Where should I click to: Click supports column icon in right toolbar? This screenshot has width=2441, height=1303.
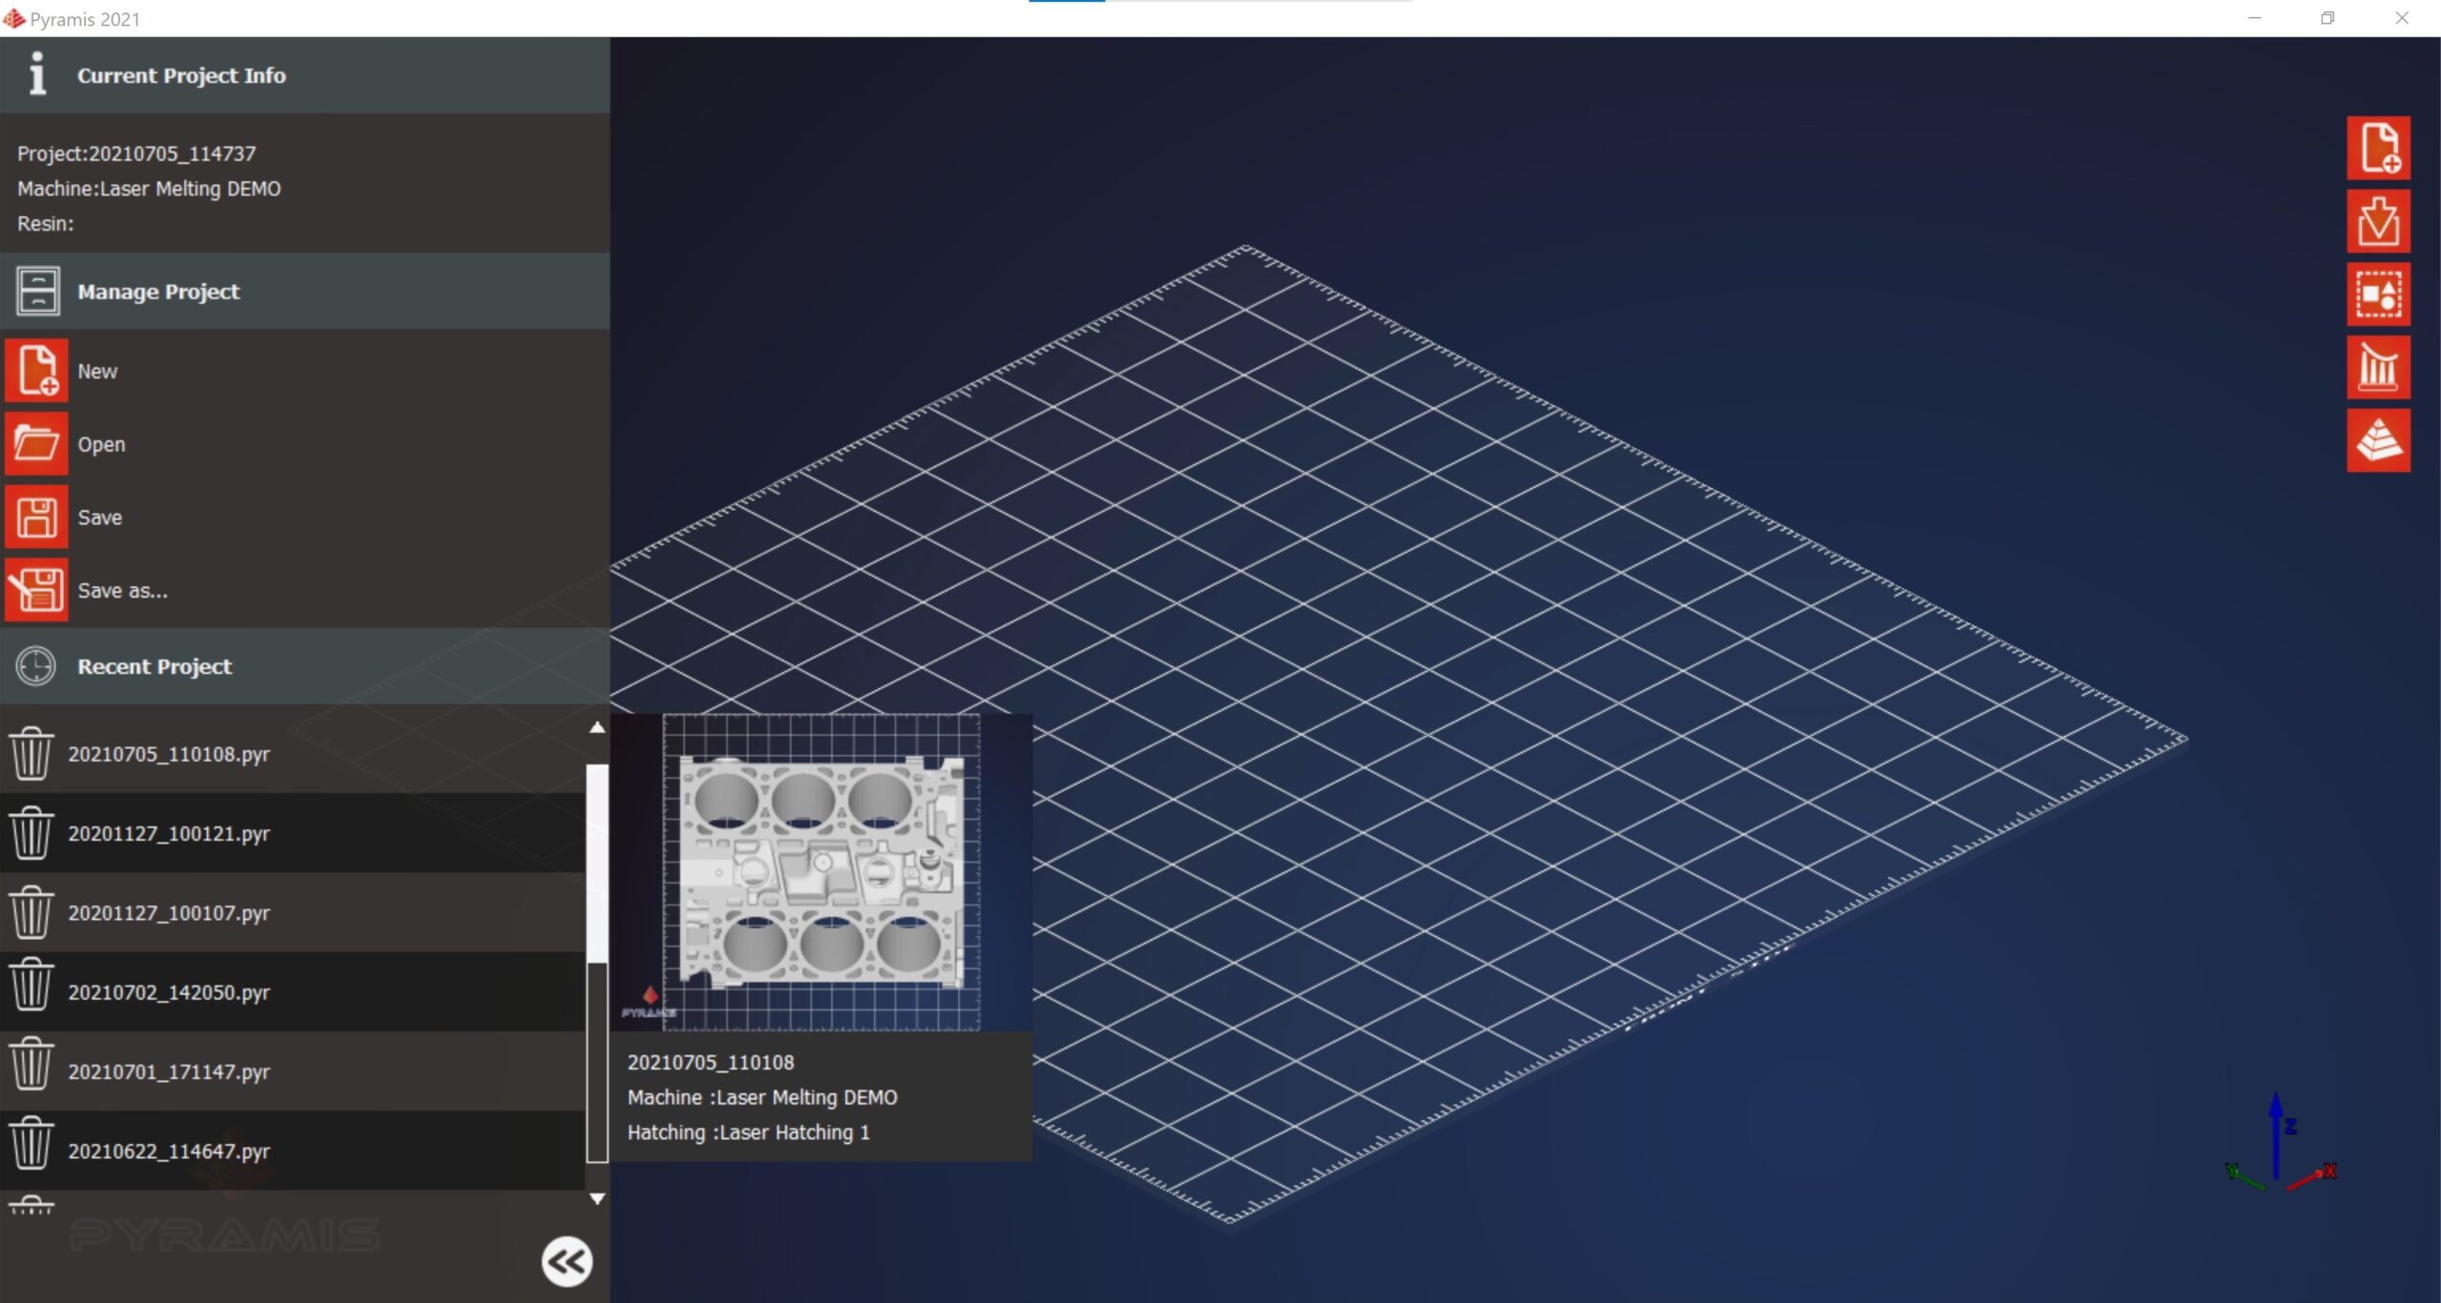pyautogui.click(x=2378, y=367)
